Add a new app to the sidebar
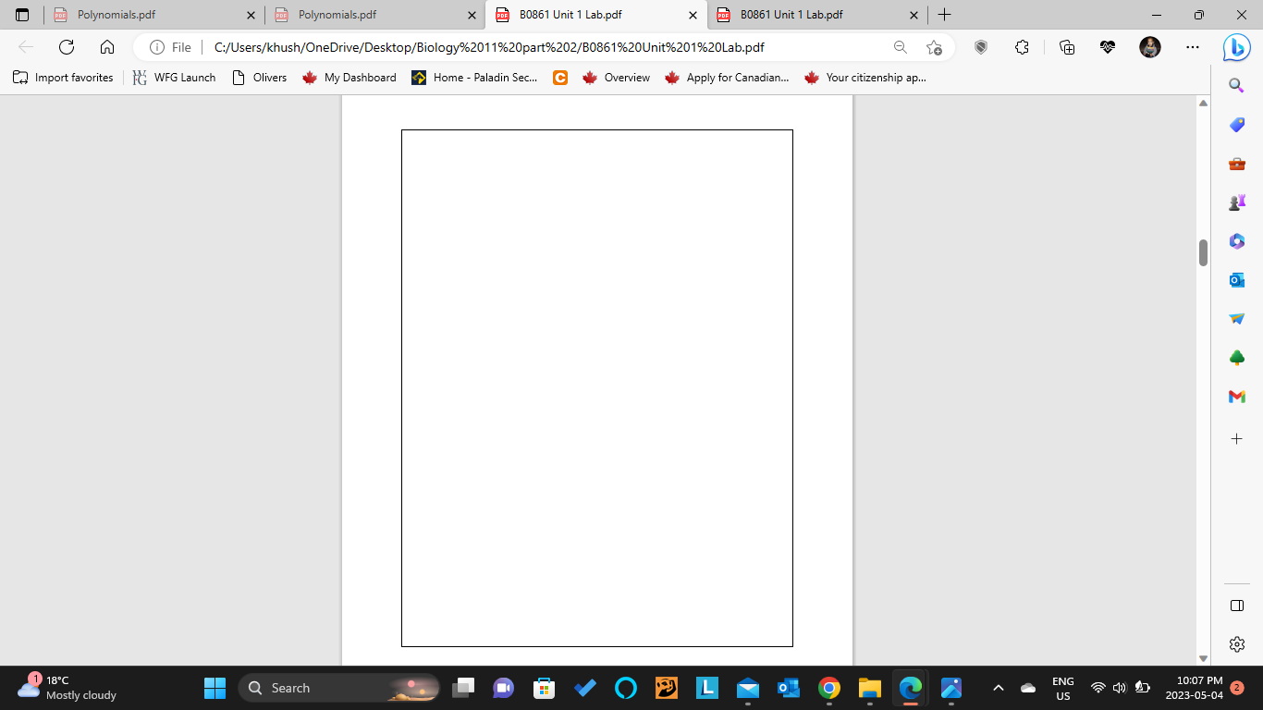 [x=1236, y=438]
